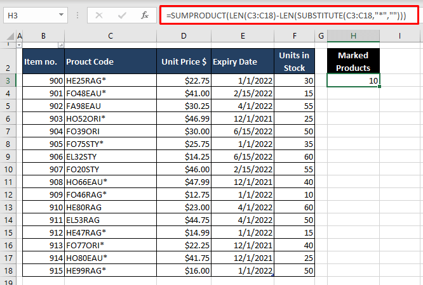This screenshot has width=423, height=285.
Task: Click the Select All corner triangle
Action: (8, 36)
